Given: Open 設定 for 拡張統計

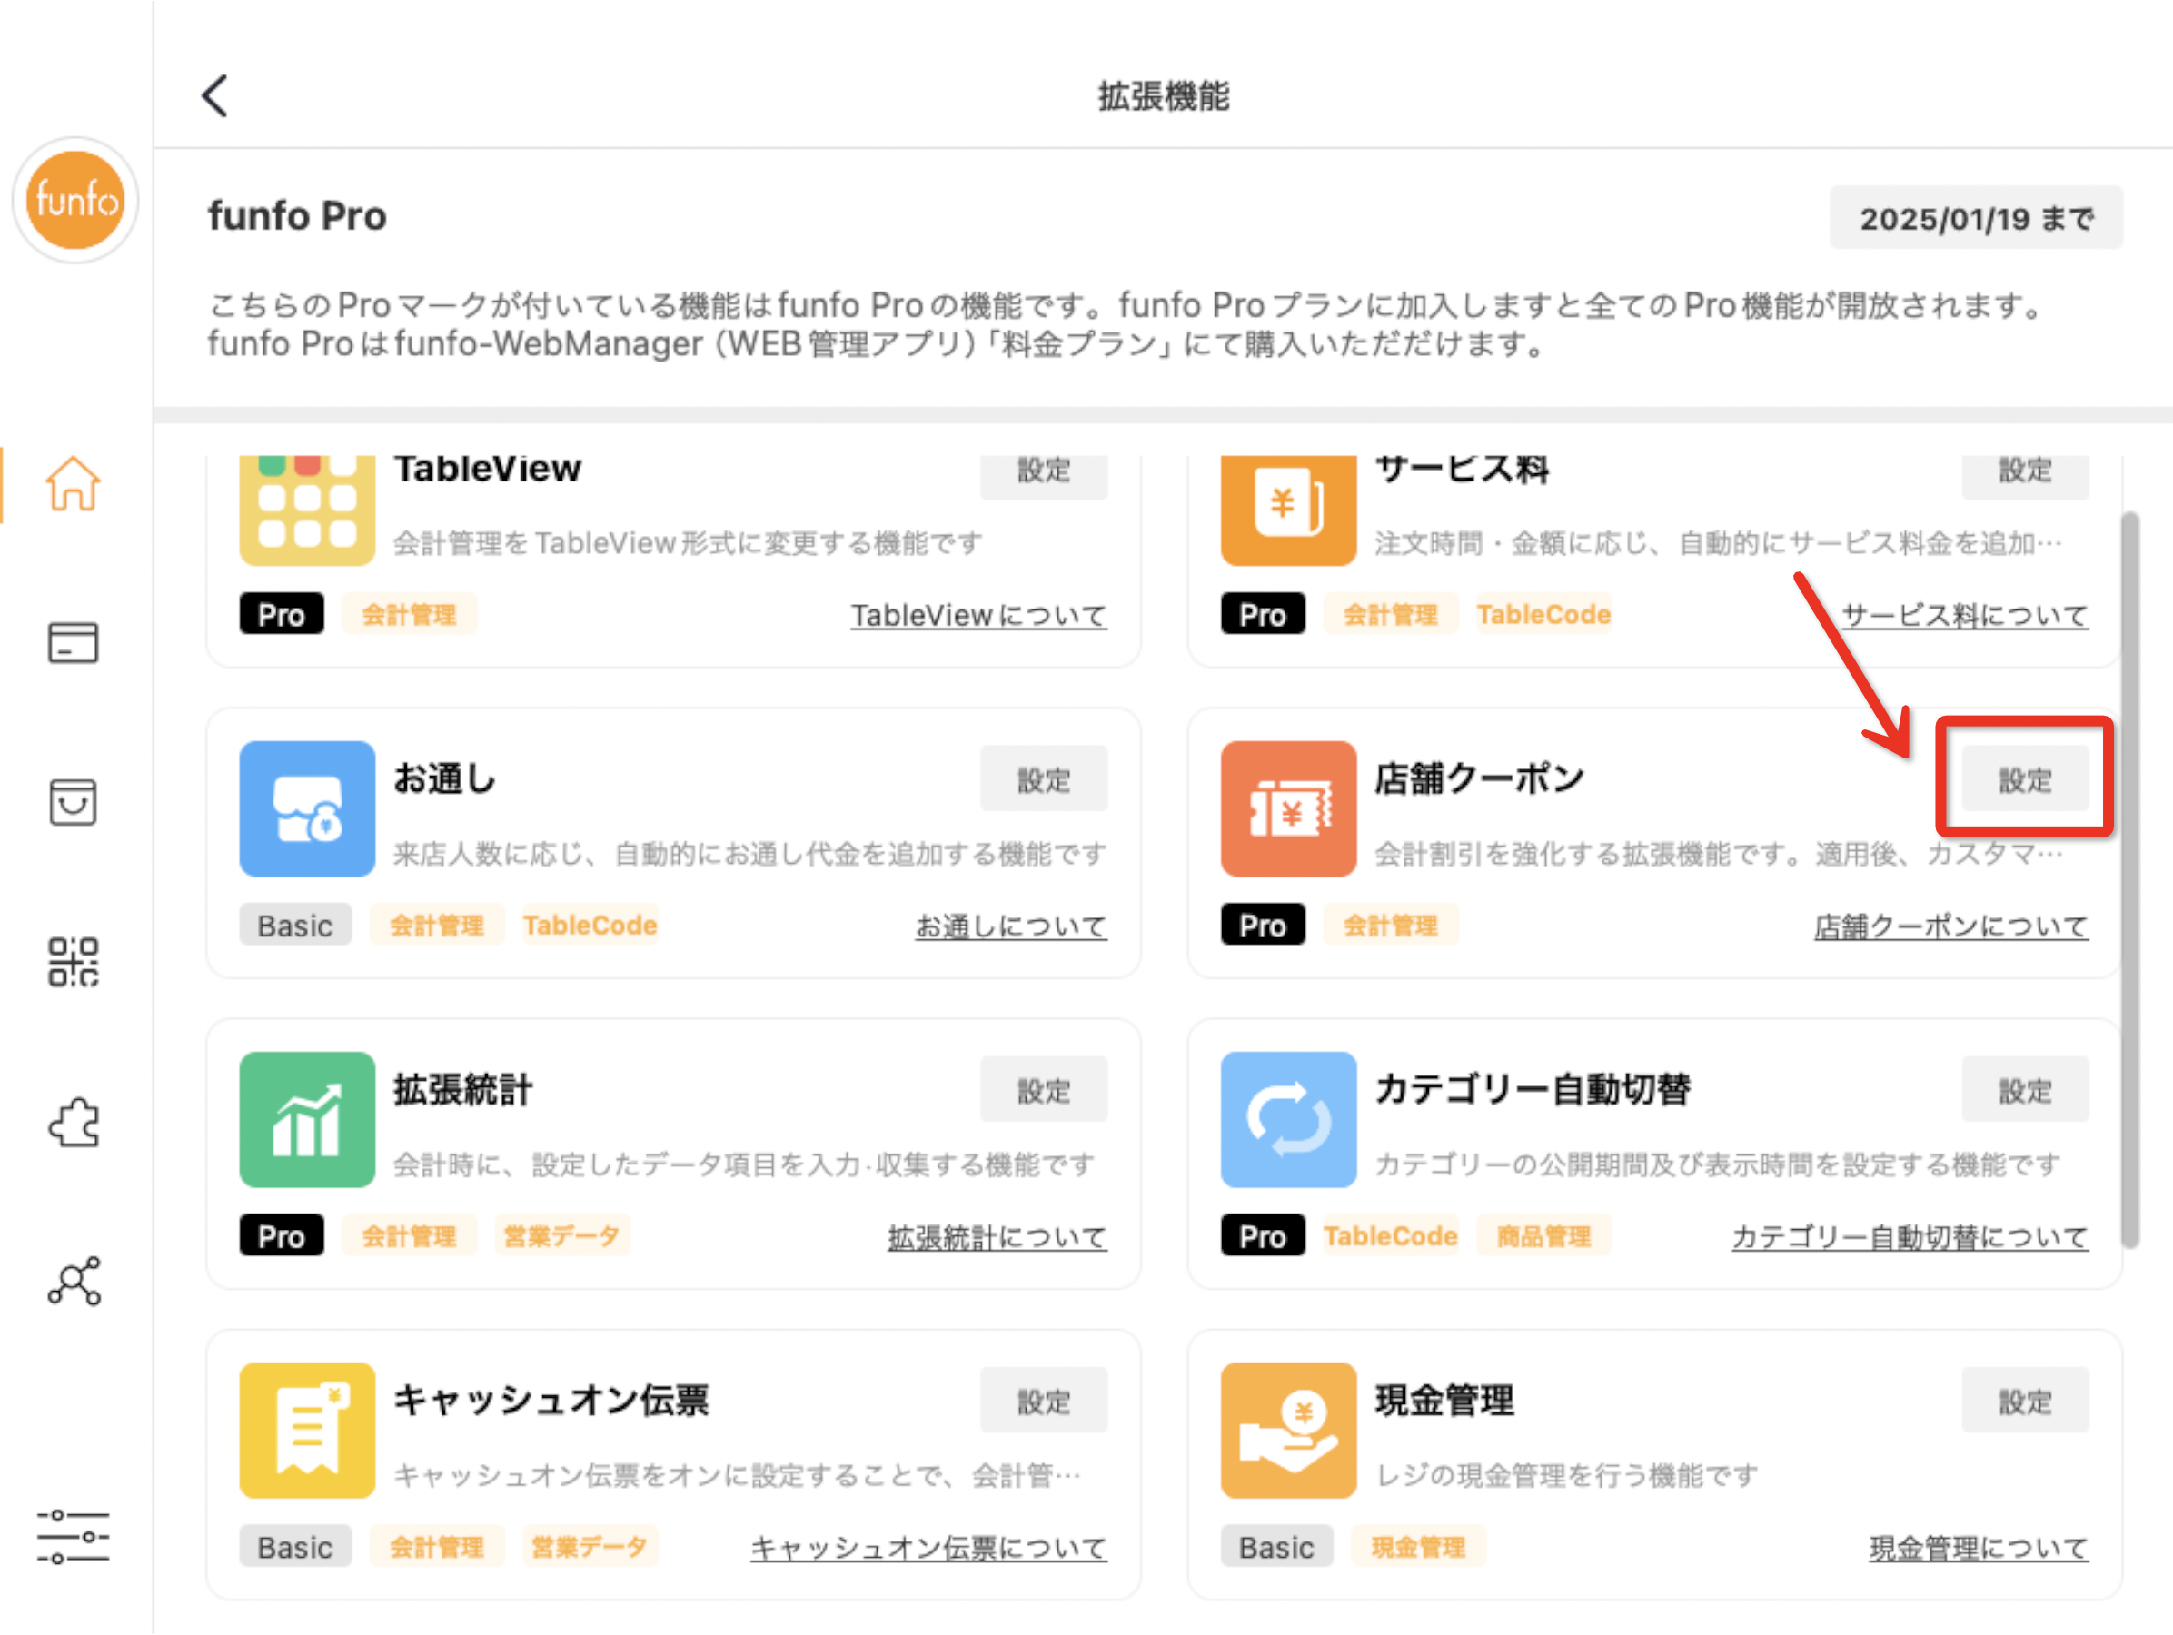Looking at the screenshot, I should [x=1043, y=1090].
